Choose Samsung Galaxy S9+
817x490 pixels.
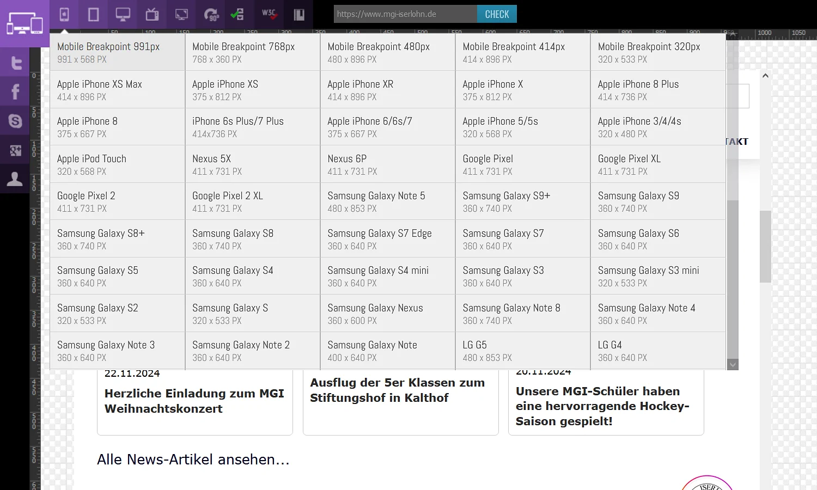click(x=523, y=201)
